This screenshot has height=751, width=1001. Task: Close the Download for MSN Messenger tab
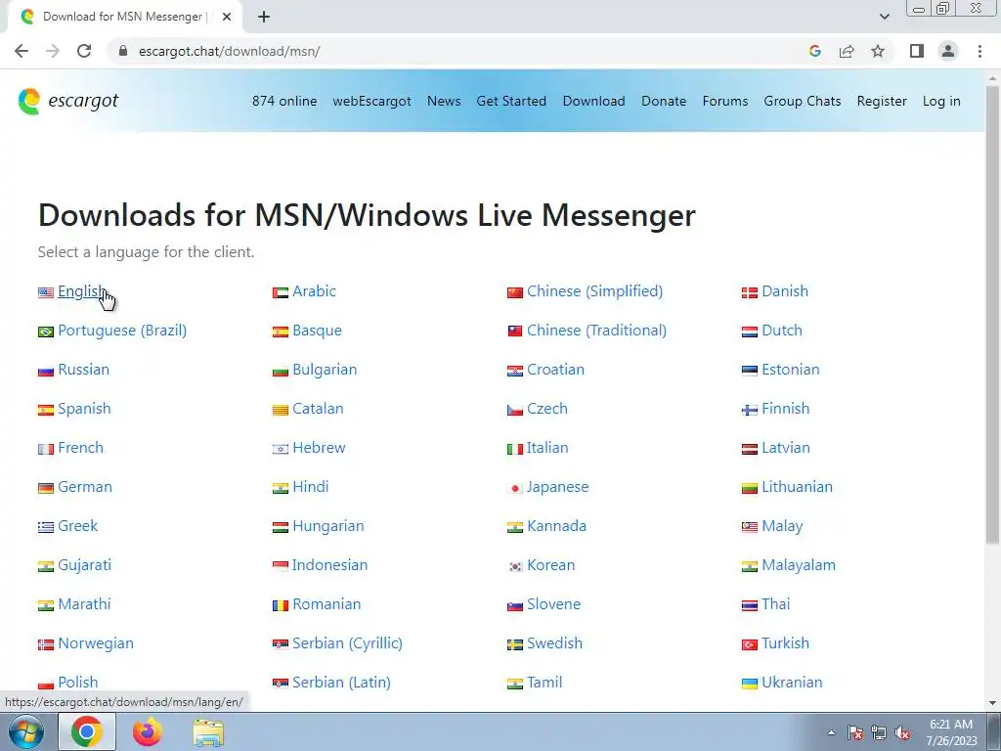coord(227,17)
